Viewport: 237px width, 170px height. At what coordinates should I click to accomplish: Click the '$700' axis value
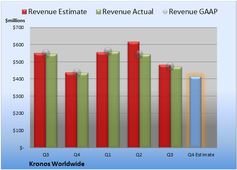click(x=18, y=27)
